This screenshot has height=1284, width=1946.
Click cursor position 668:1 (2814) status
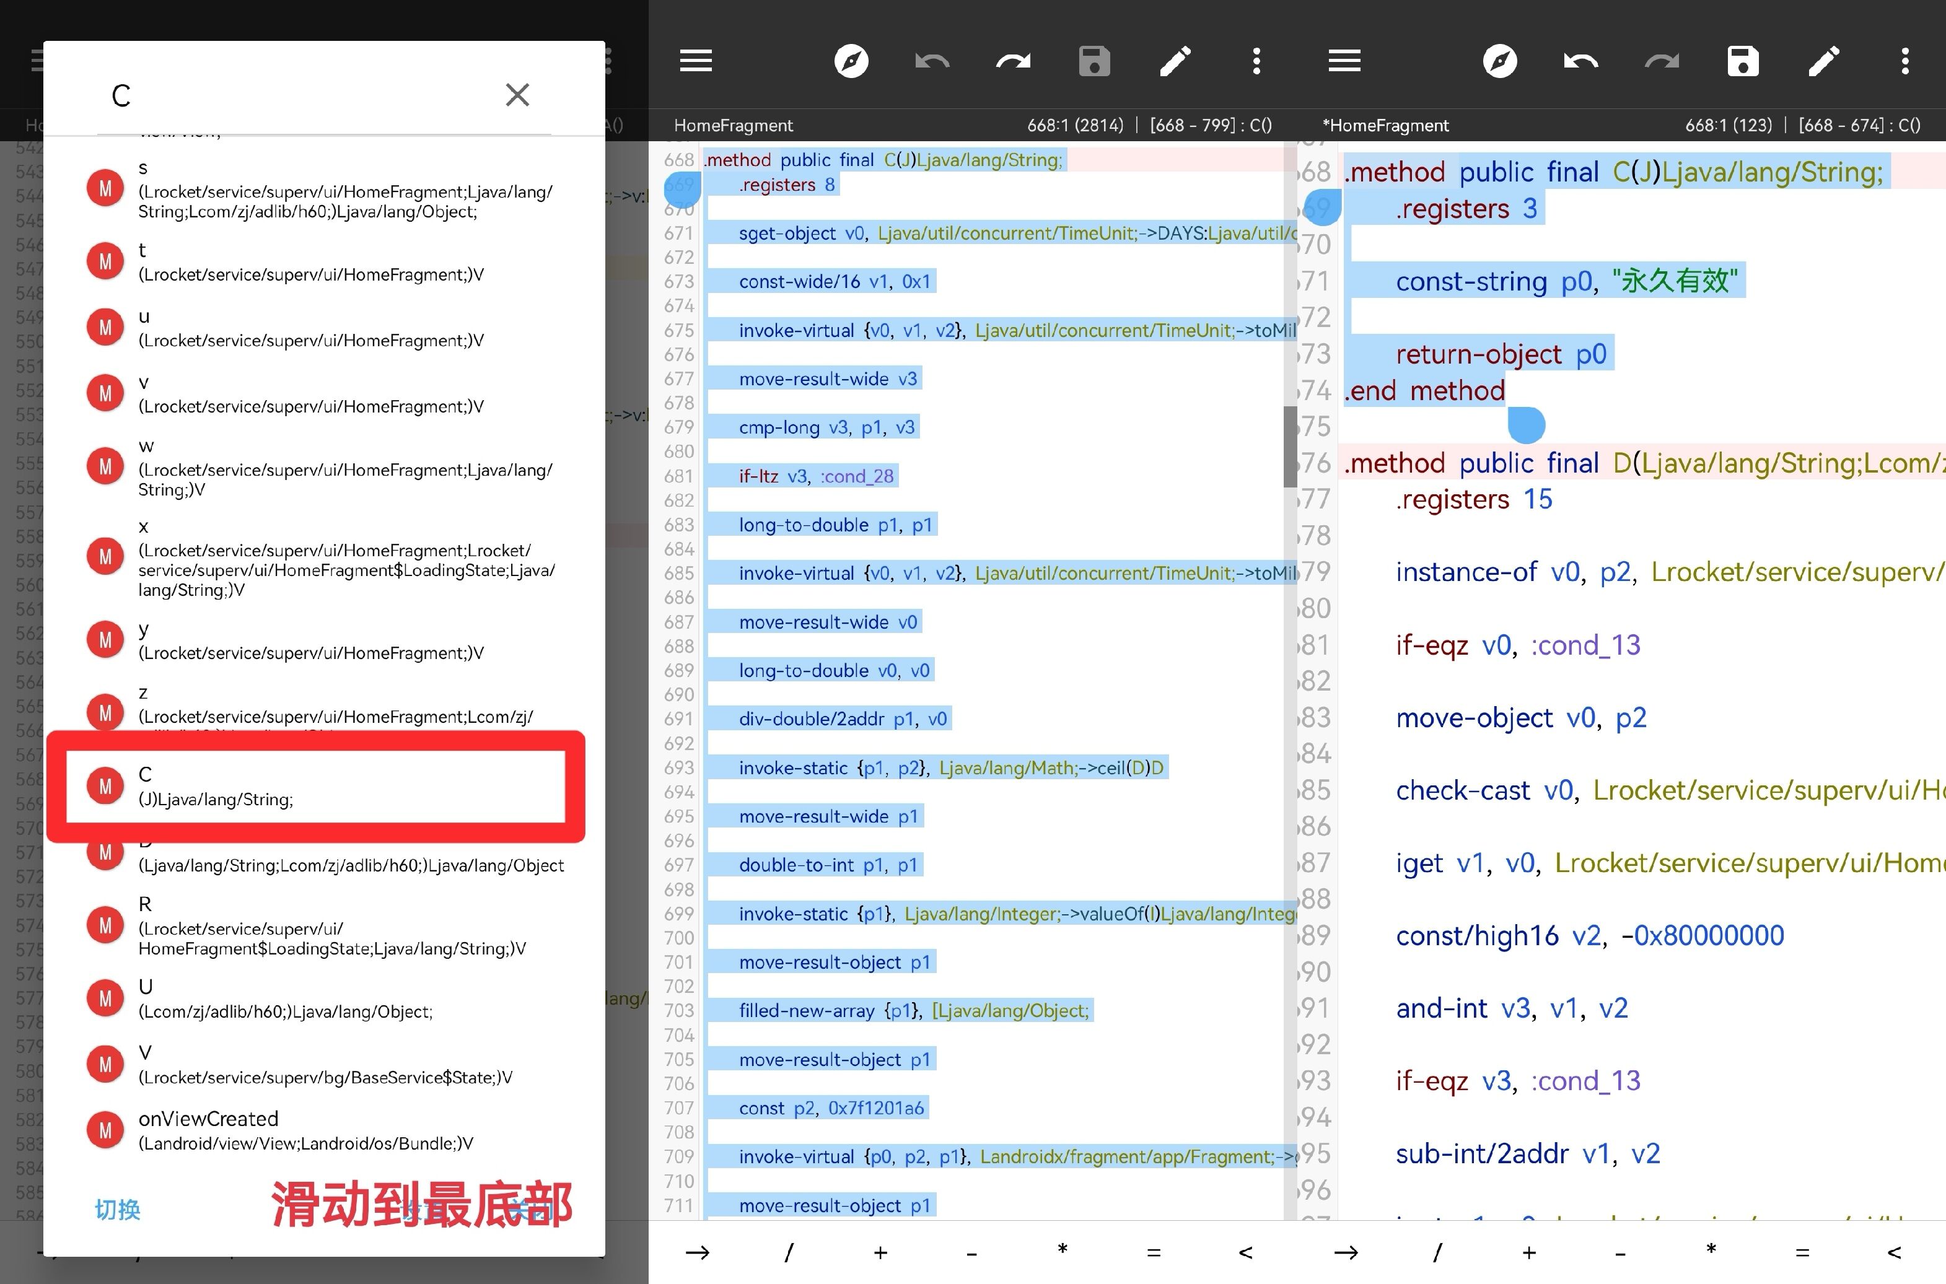1076,125
